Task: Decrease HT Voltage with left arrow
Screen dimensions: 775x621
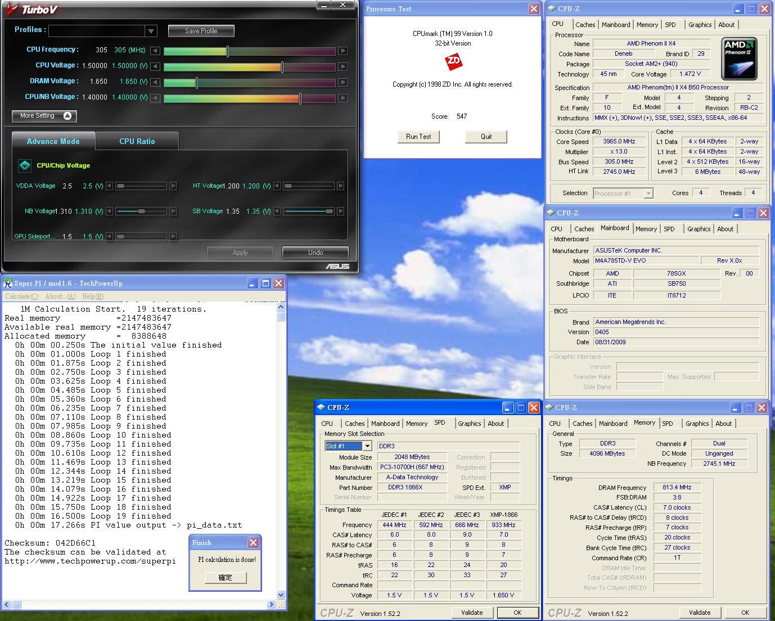Action: 277,186
